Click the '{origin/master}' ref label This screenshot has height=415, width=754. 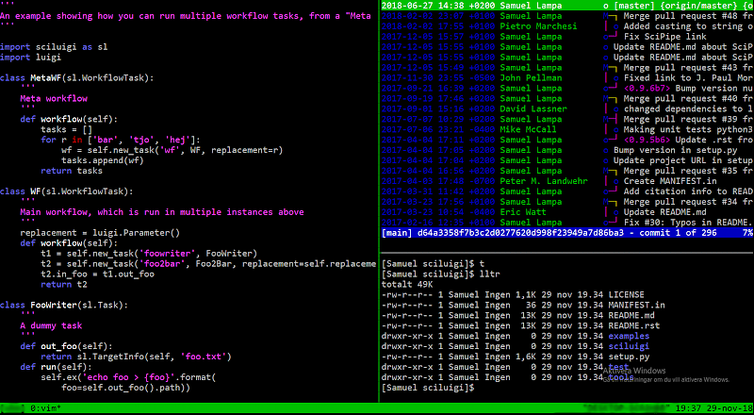[696, 6]
